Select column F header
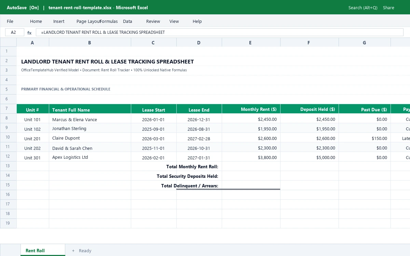Viewport: 410px width, 256px height. pos(310,43)
